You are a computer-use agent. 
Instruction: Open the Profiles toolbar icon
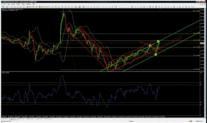(x=7, y=7)
